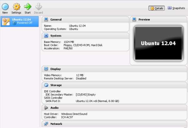Screen dimensions: 188x128
Task: Click the greyed Discard arrow icon
Action: 39,7
